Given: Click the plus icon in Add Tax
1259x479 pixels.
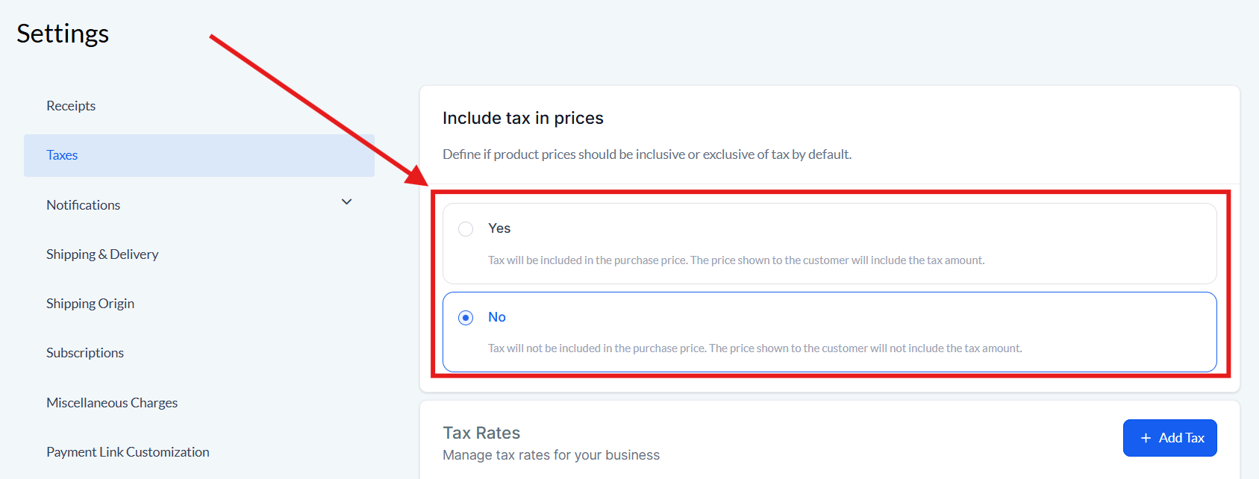Looking at the screenshot, I should [1146, 438].
